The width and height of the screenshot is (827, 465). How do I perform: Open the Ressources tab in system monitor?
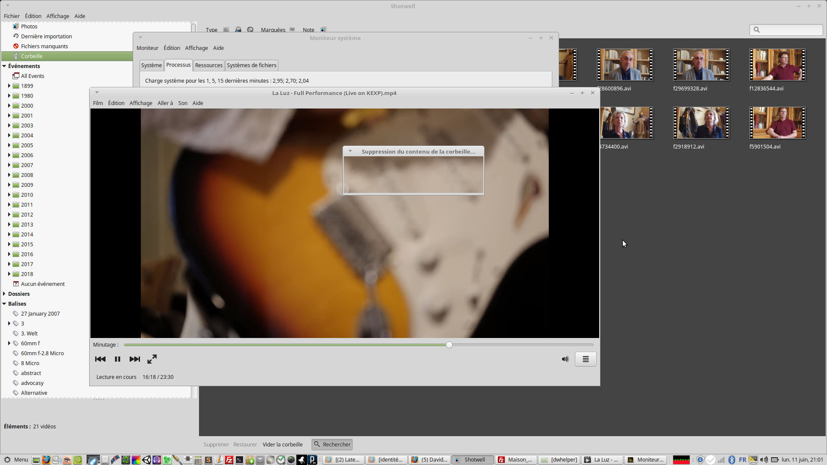pyautogui.click(x=208, y=65)
